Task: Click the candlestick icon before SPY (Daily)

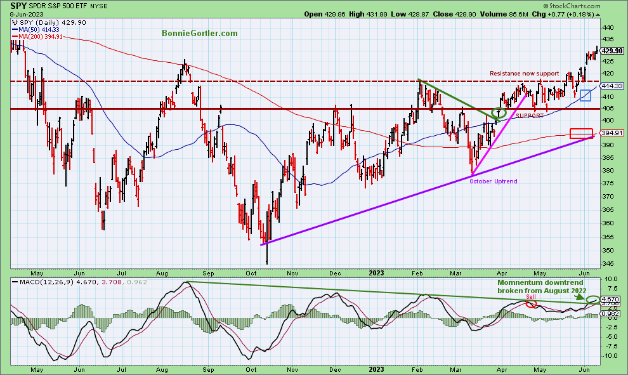Action: coord(15,22)
